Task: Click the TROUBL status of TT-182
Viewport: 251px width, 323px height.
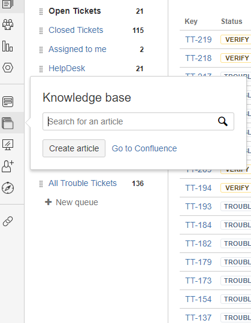Action: 236,243
